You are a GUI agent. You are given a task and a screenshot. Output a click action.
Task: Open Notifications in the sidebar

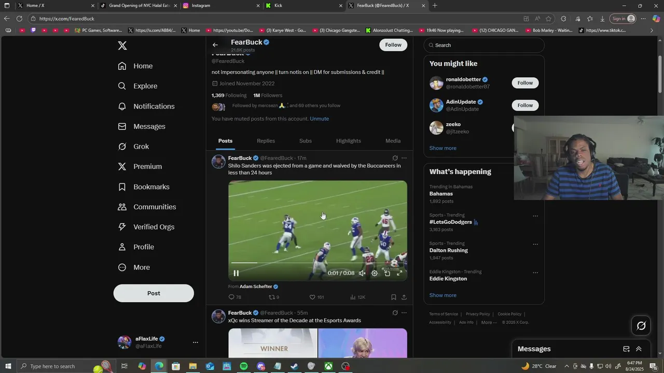click(x=146, y=106)
